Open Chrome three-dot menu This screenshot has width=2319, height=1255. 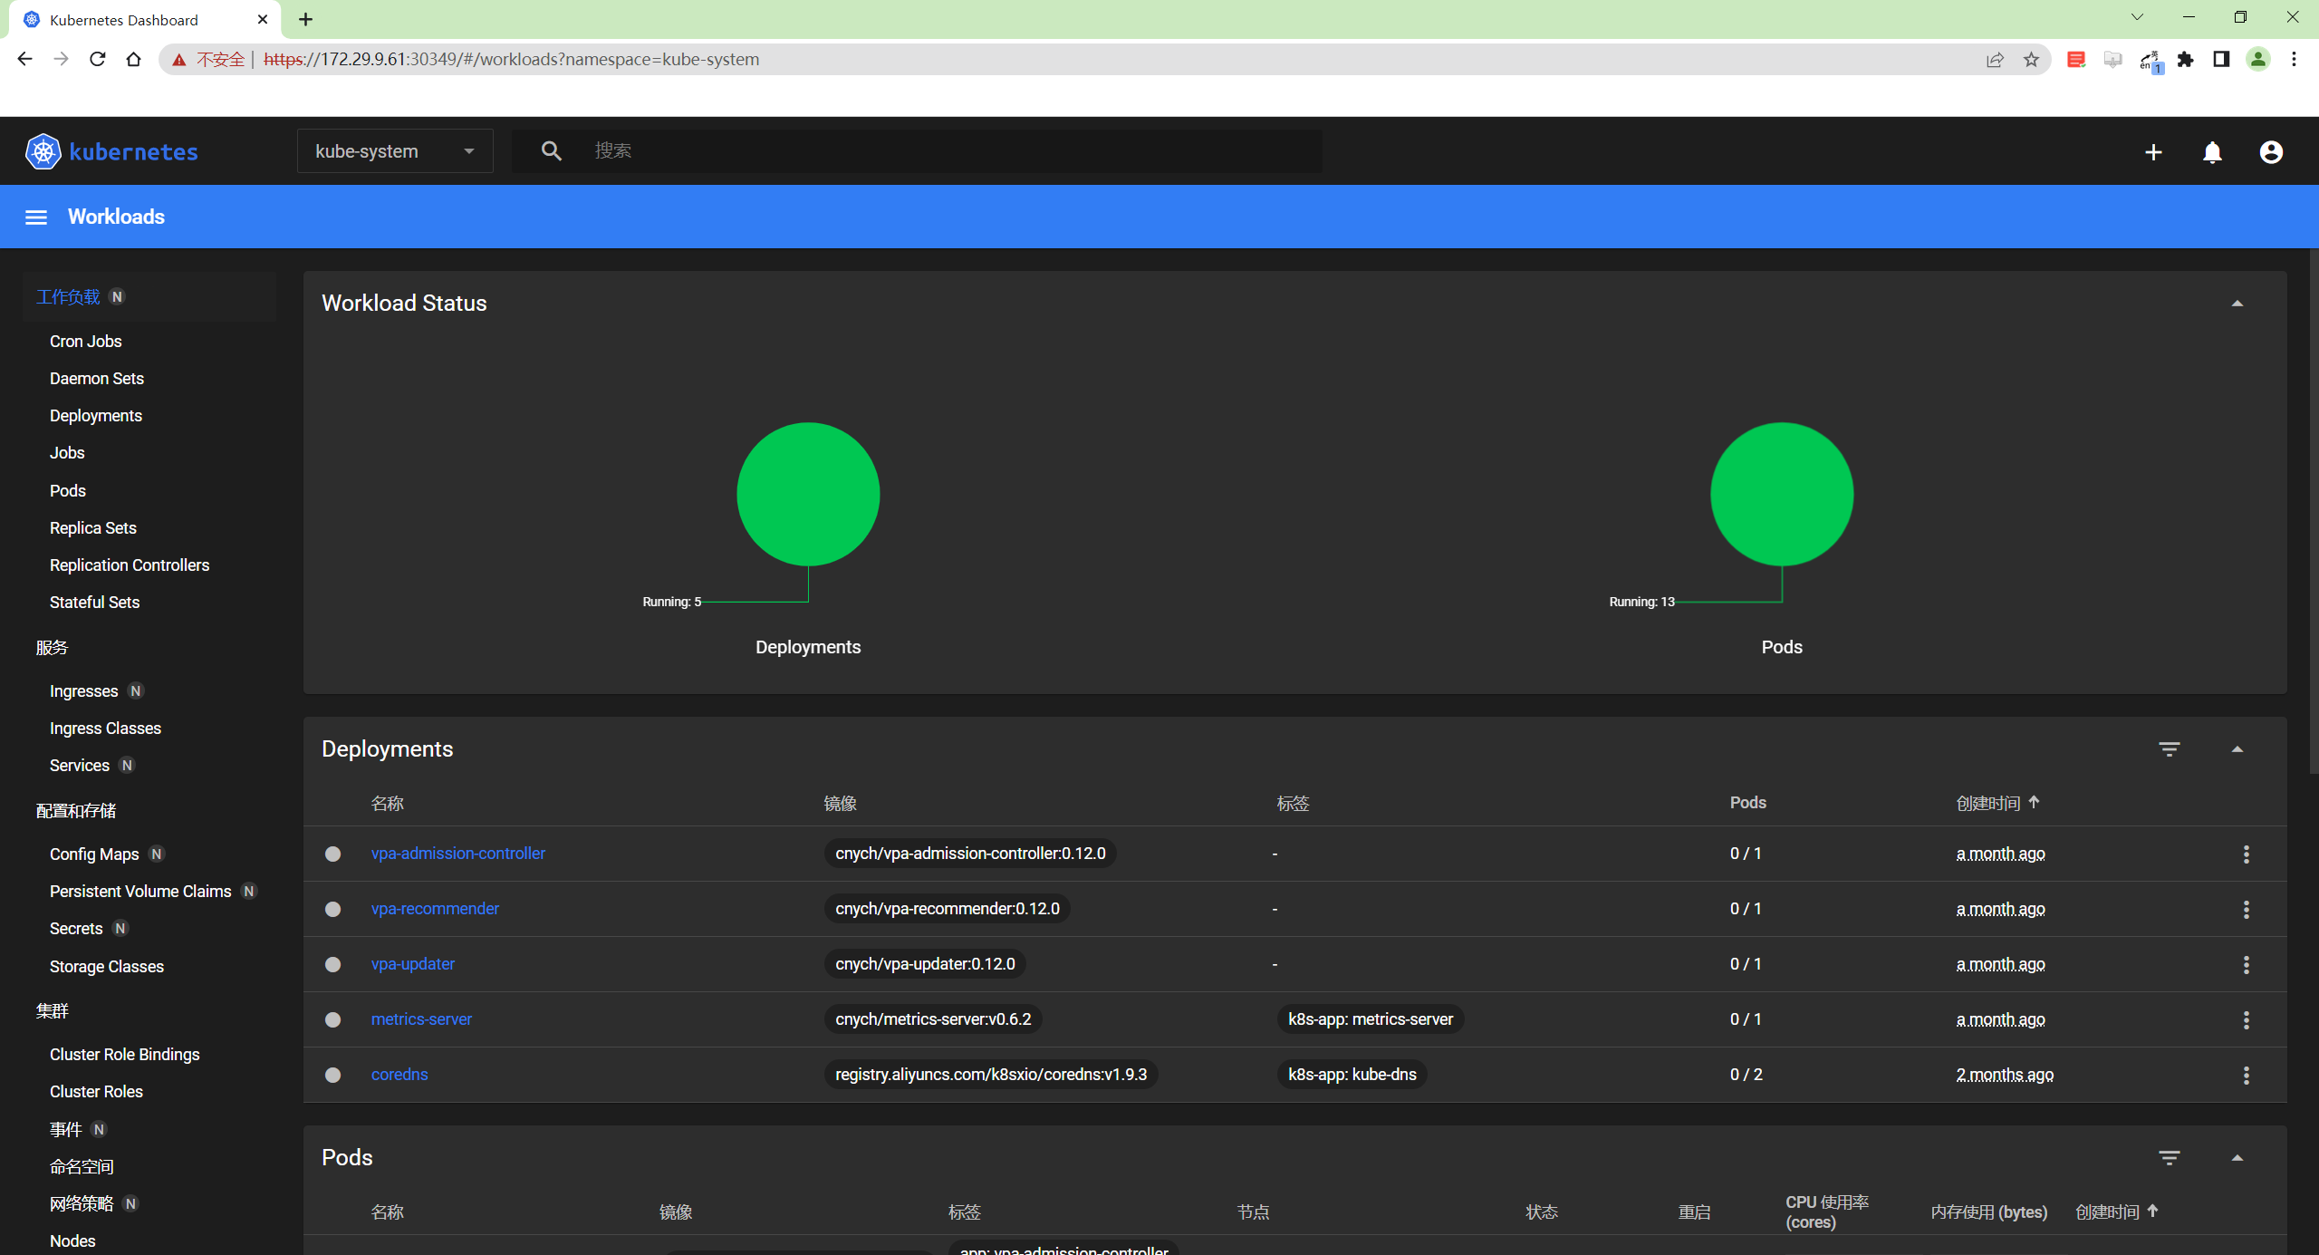(x=2294, y=60)
